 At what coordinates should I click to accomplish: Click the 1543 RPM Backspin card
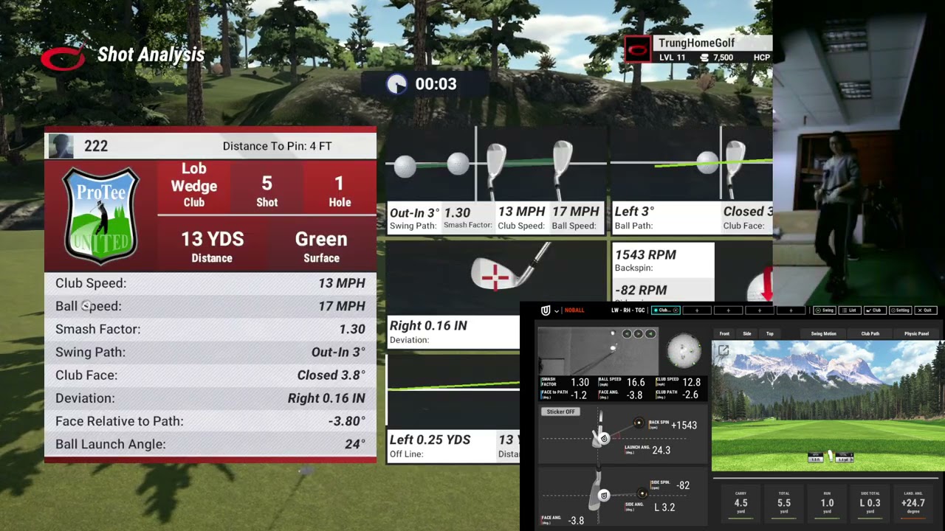[x=663, y=260]
